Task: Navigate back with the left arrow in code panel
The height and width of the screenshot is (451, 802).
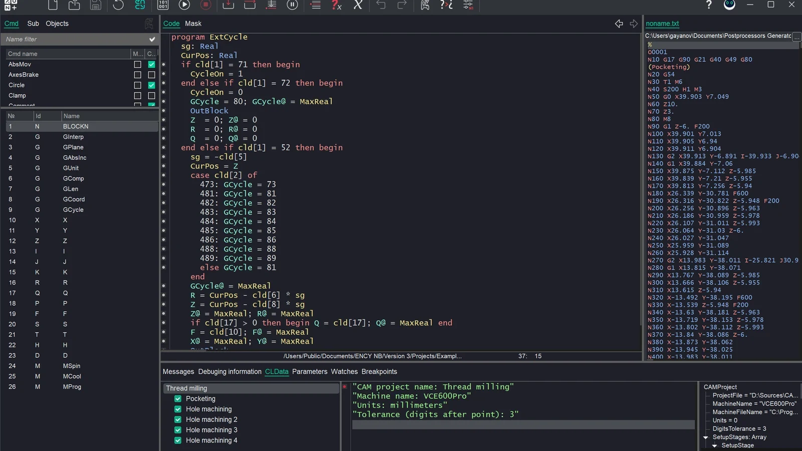Action: pyautogui.click(x=619, y=24)
